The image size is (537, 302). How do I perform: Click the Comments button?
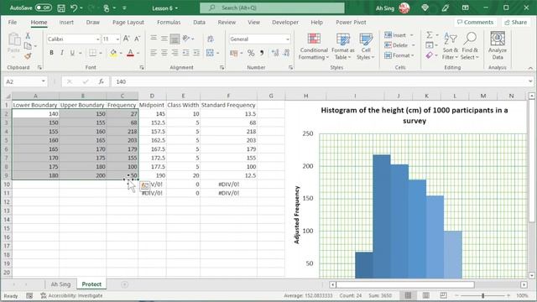click(476, 23)
